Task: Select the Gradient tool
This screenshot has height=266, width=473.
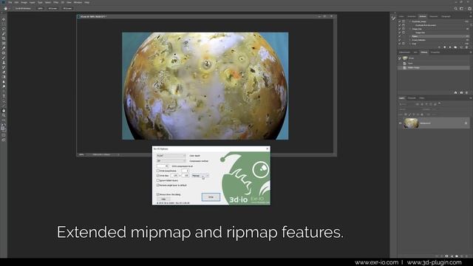Action: pos(4,77)
